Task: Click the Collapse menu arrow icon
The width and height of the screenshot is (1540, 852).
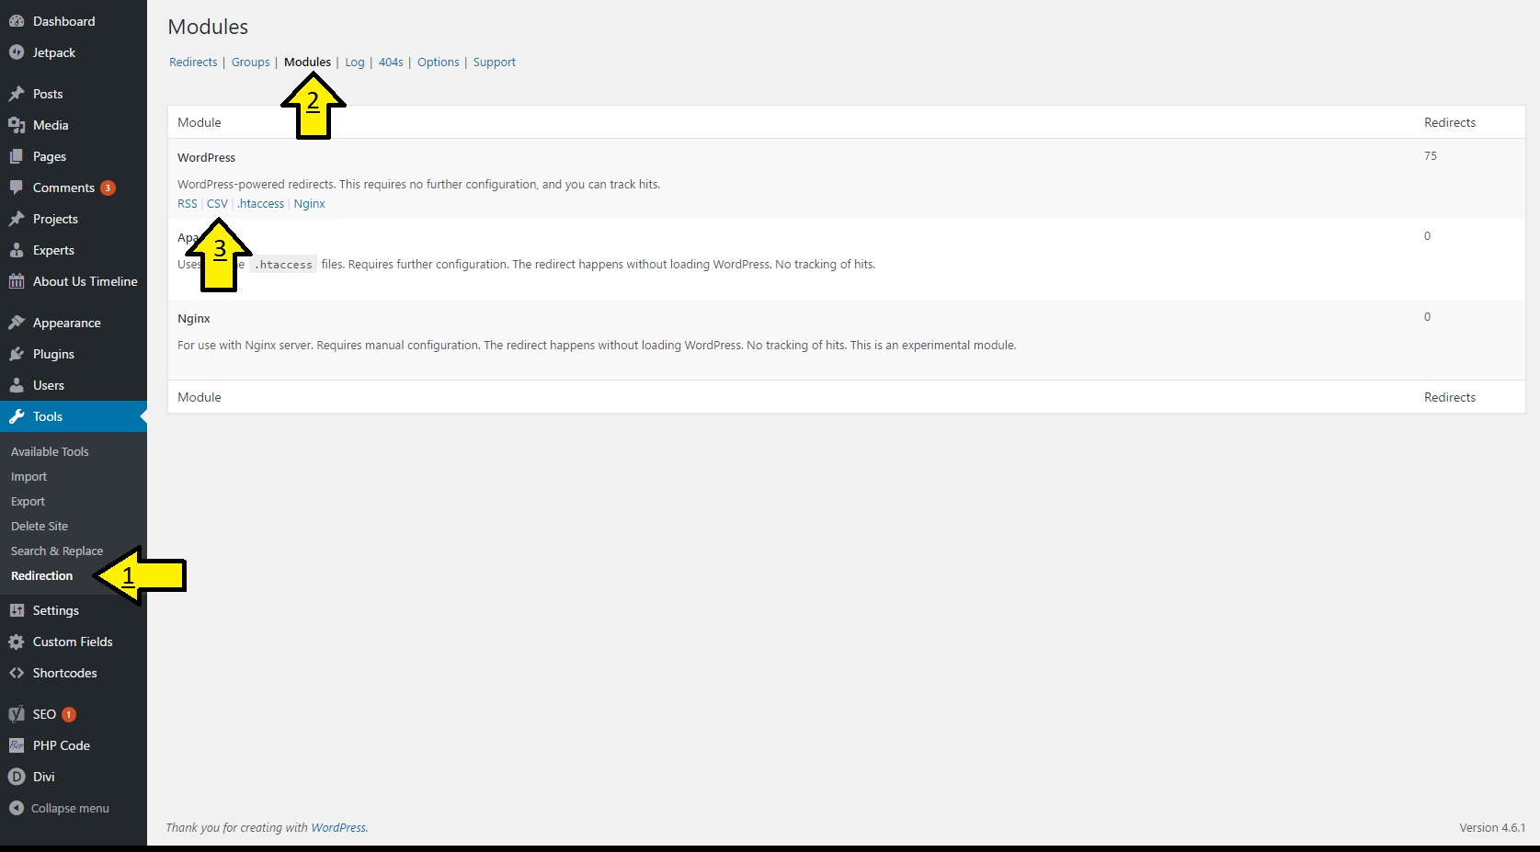Action: (x=17, y=808)
